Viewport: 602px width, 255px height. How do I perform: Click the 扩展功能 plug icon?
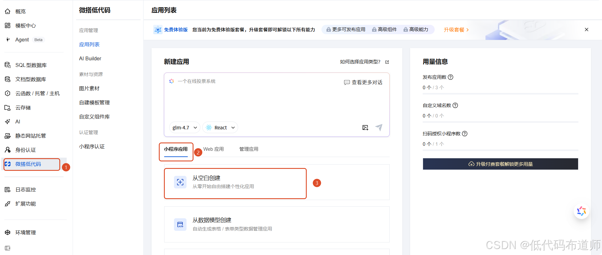point(8,203)
